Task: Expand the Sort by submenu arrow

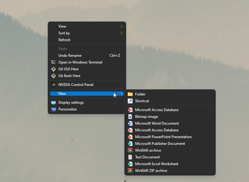Action: (121, 33)
